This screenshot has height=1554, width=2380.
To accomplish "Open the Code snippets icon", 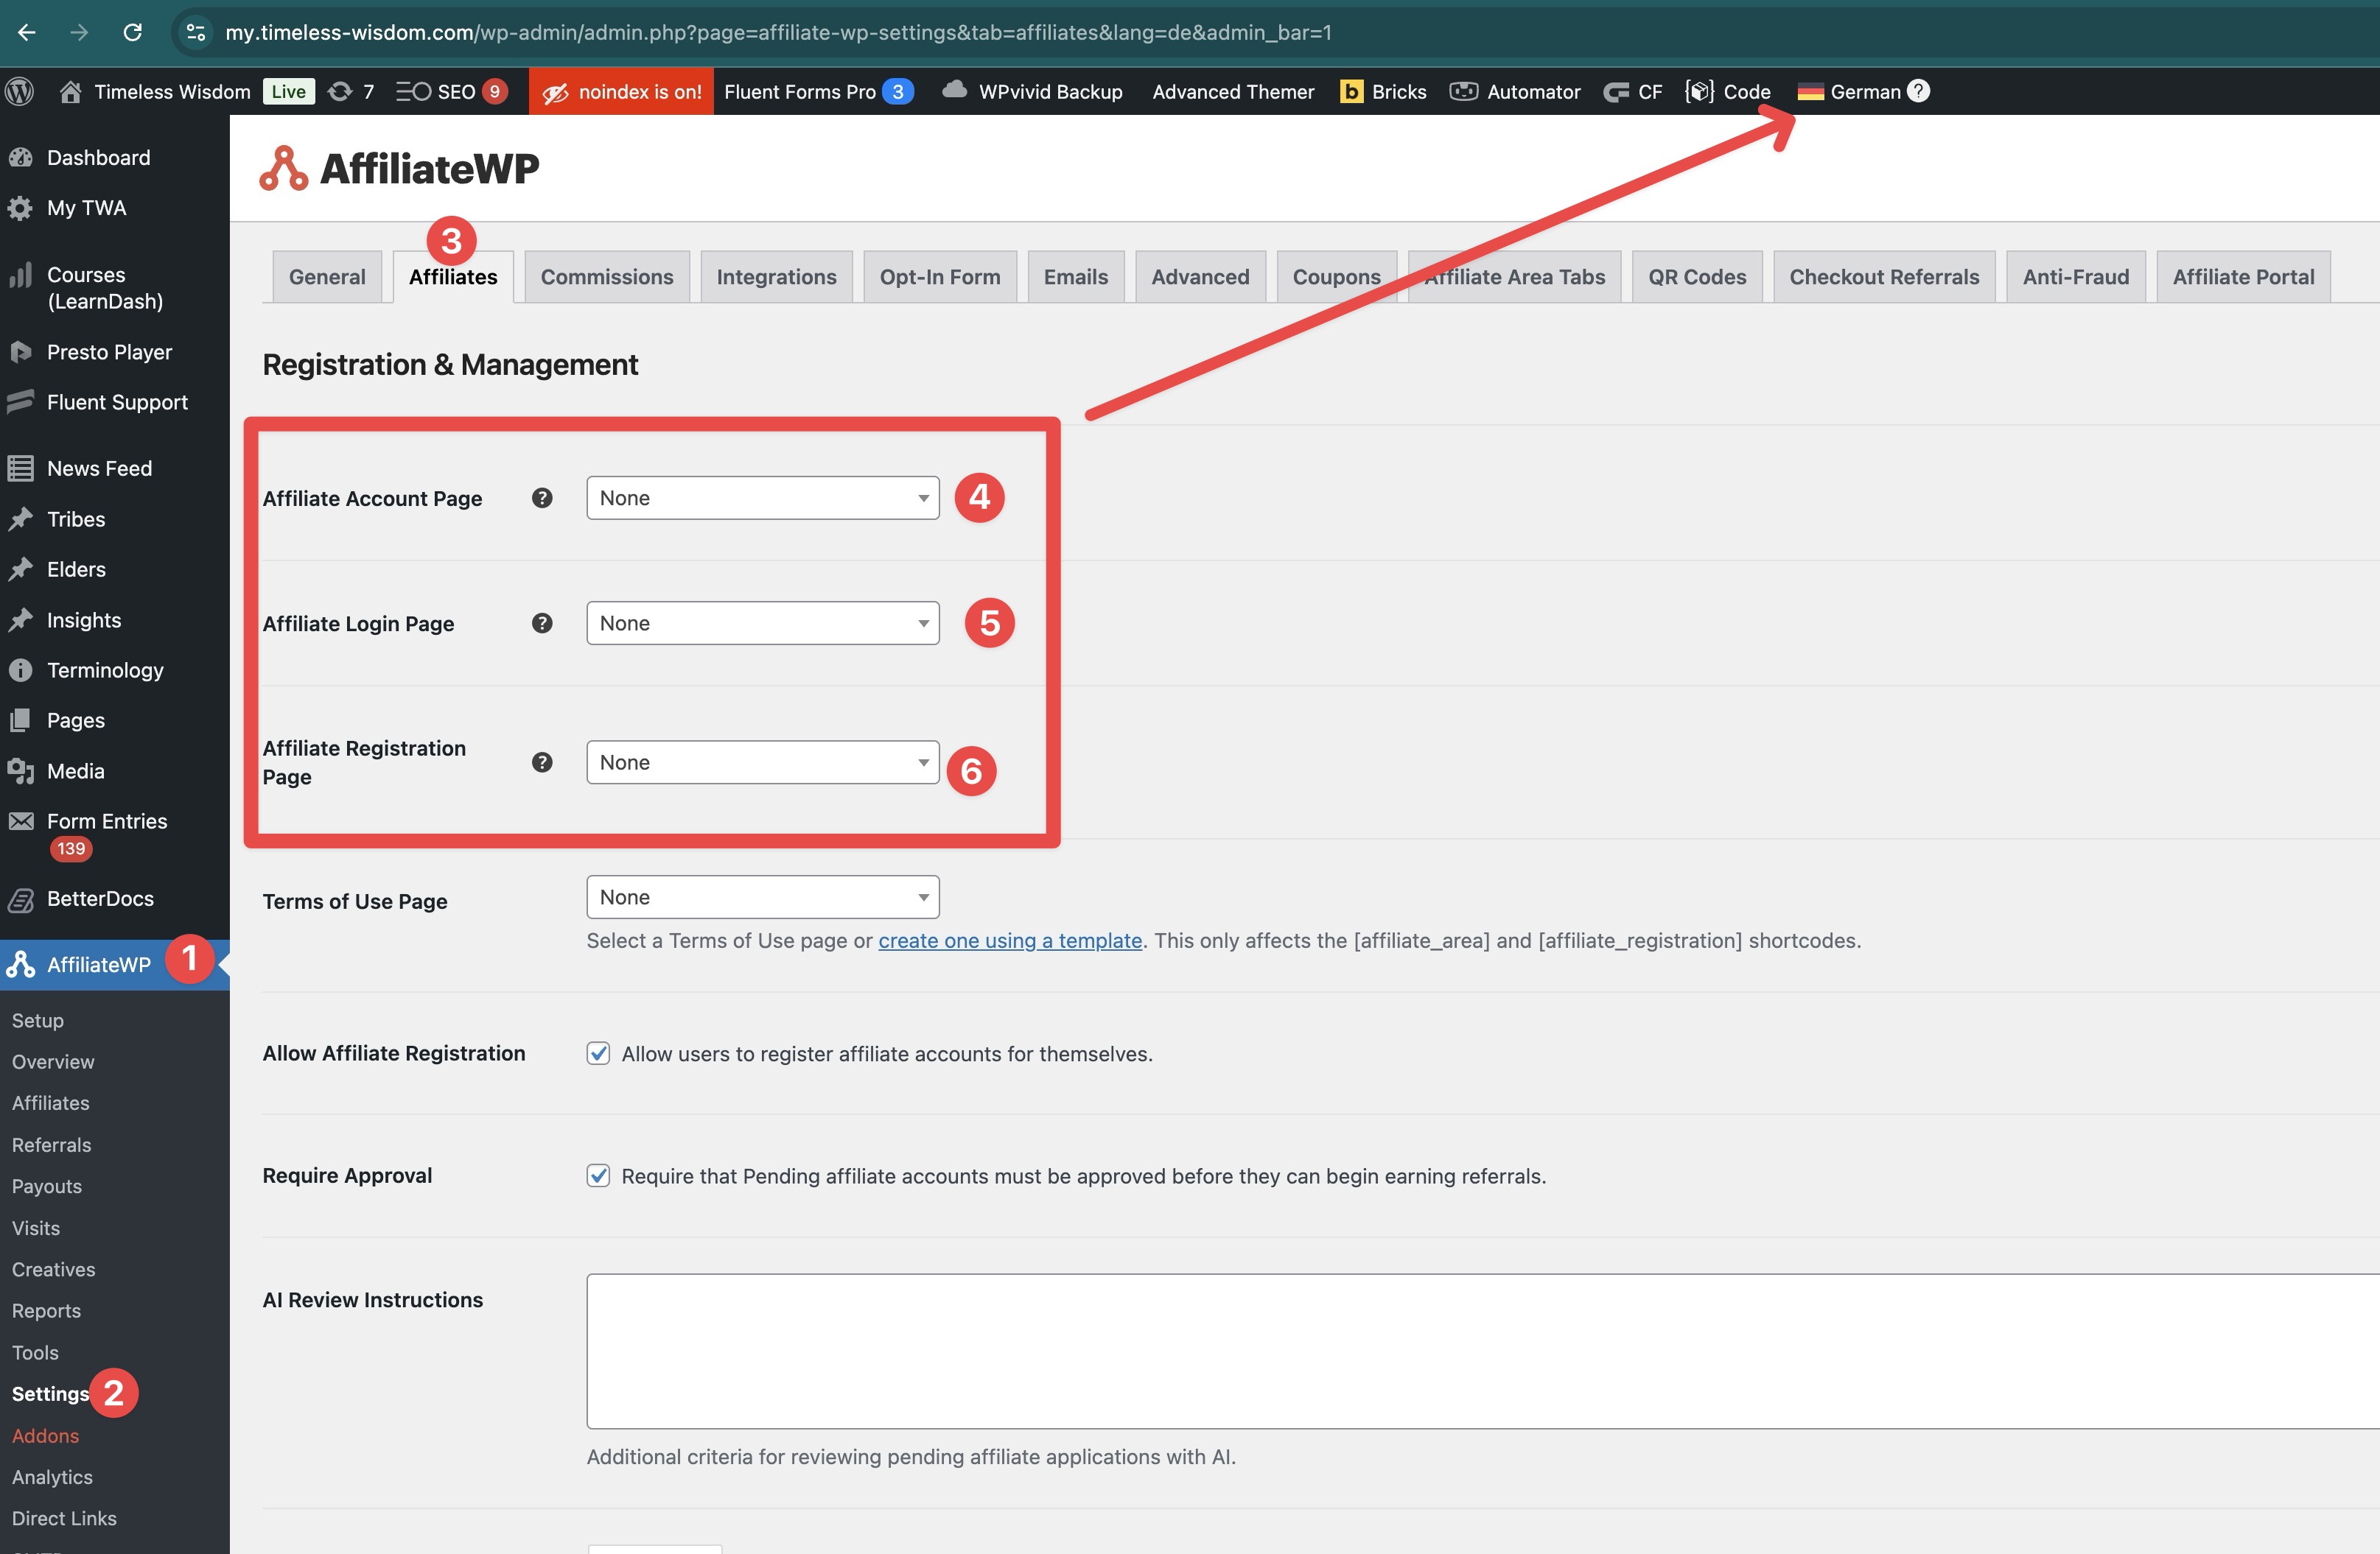I will pyautogui.click(x=1699, y=91).
